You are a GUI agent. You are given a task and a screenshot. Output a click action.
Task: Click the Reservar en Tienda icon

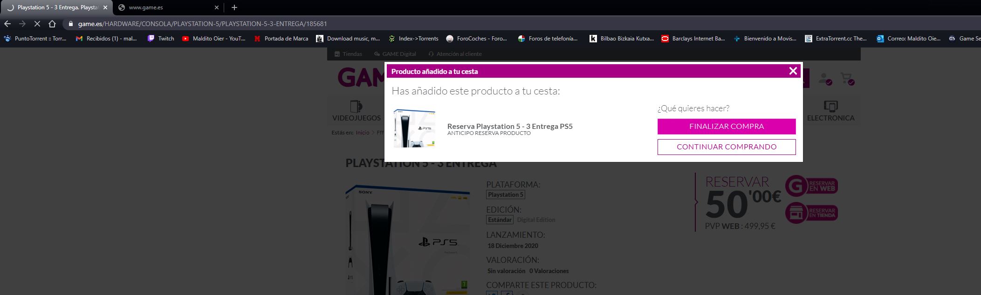[811, 213]
